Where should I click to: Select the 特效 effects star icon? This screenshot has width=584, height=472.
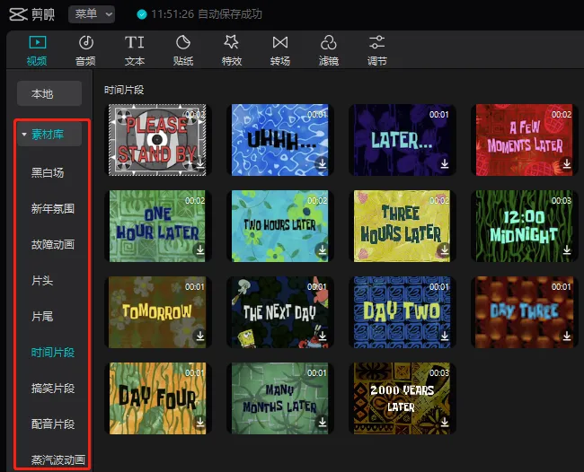pos(231,43)
